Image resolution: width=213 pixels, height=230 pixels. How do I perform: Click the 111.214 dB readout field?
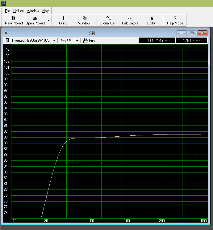(157, 40)
